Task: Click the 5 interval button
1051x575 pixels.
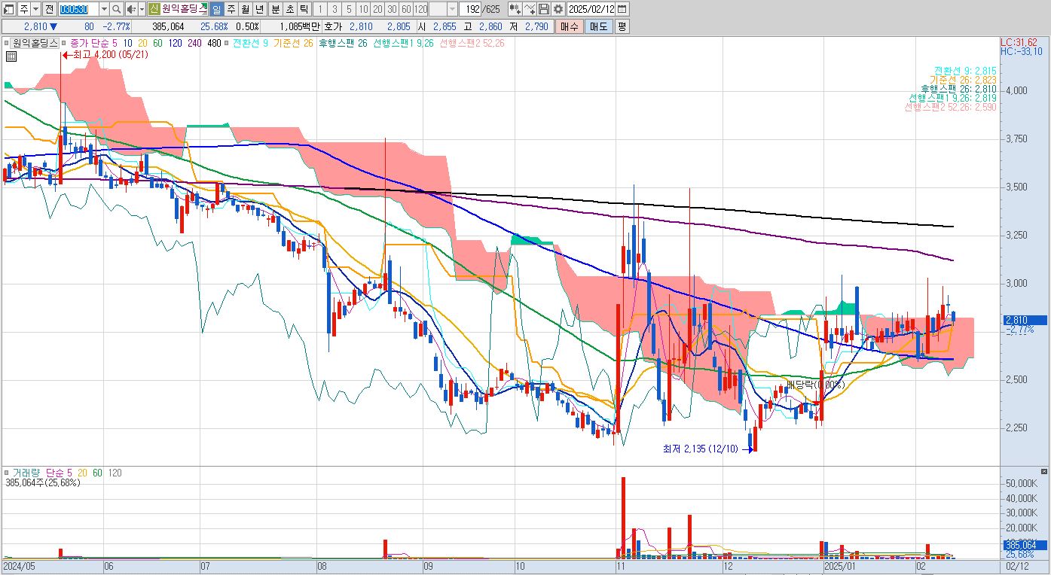Action: point(349,9)
